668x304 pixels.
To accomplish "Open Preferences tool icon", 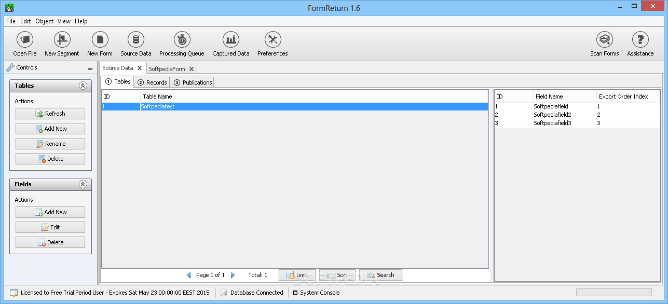I will (x=272, y=40).
